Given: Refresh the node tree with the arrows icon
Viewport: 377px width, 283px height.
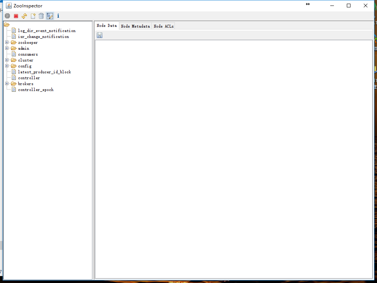Looking at the screenshot, I should click(x=24, y=16).
